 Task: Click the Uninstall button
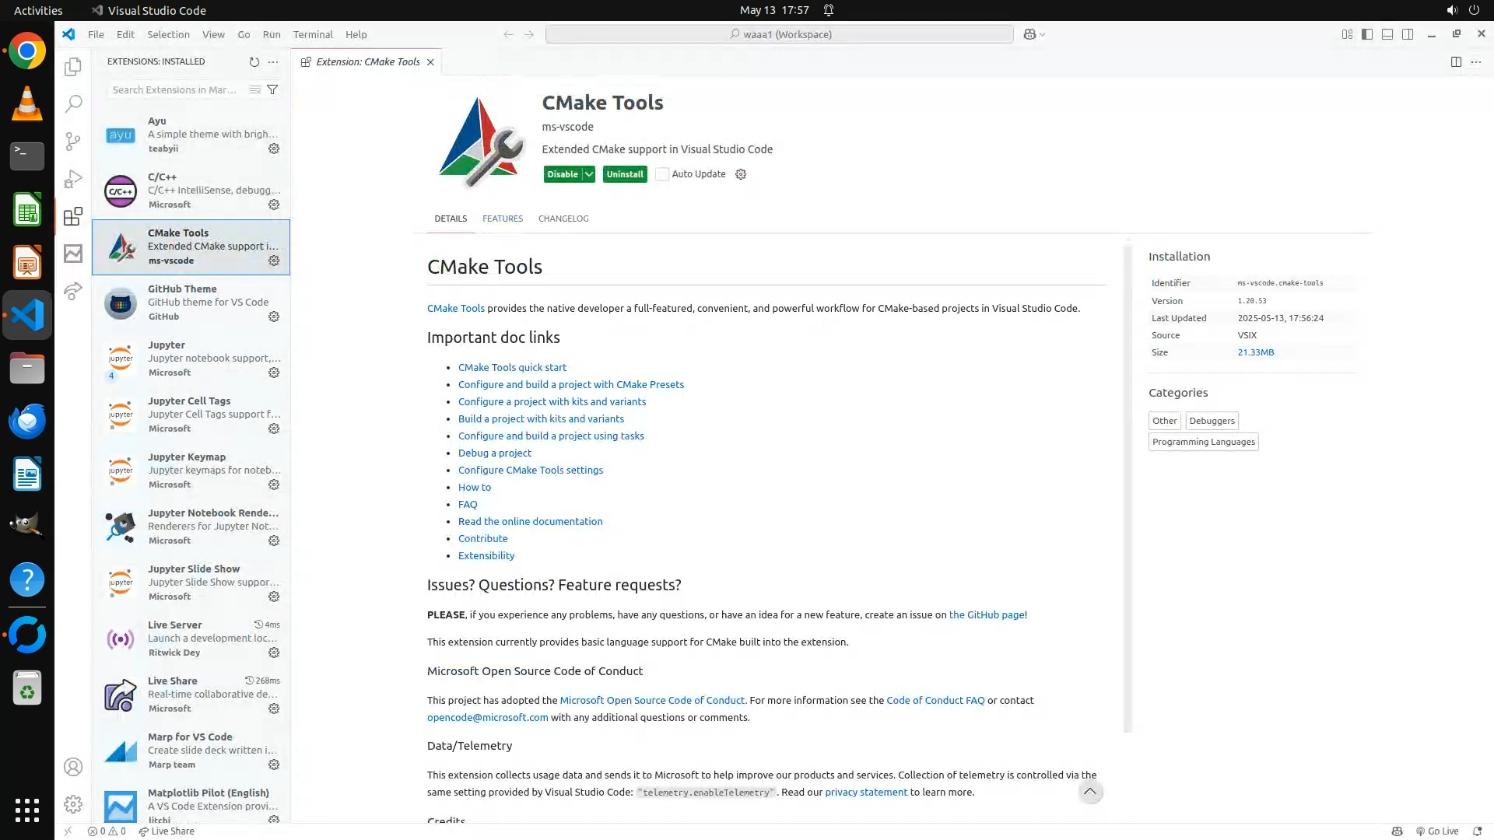pos(625,174)
